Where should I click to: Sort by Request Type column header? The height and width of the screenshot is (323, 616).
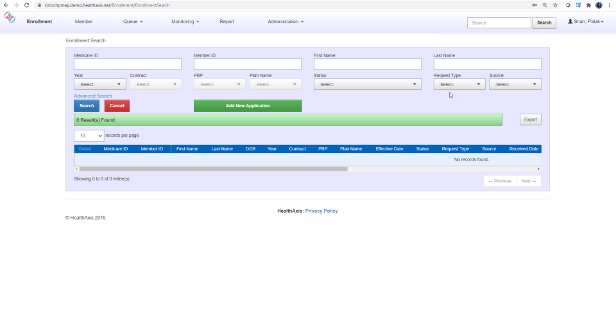coord(456,149)
